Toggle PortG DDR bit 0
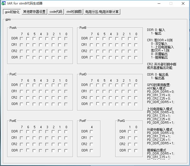This screenshot has width=190, height=166. click(x=136, y=132)
